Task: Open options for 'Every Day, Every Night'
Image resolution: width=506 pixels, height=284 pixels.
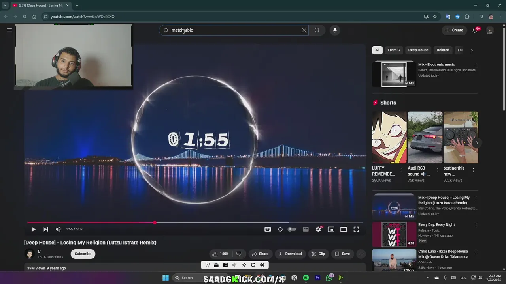Action: [476, 225]
